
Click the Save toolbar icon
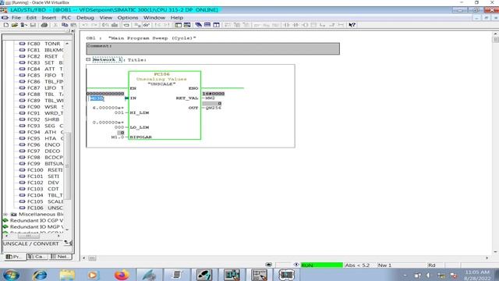click(33, 25)
